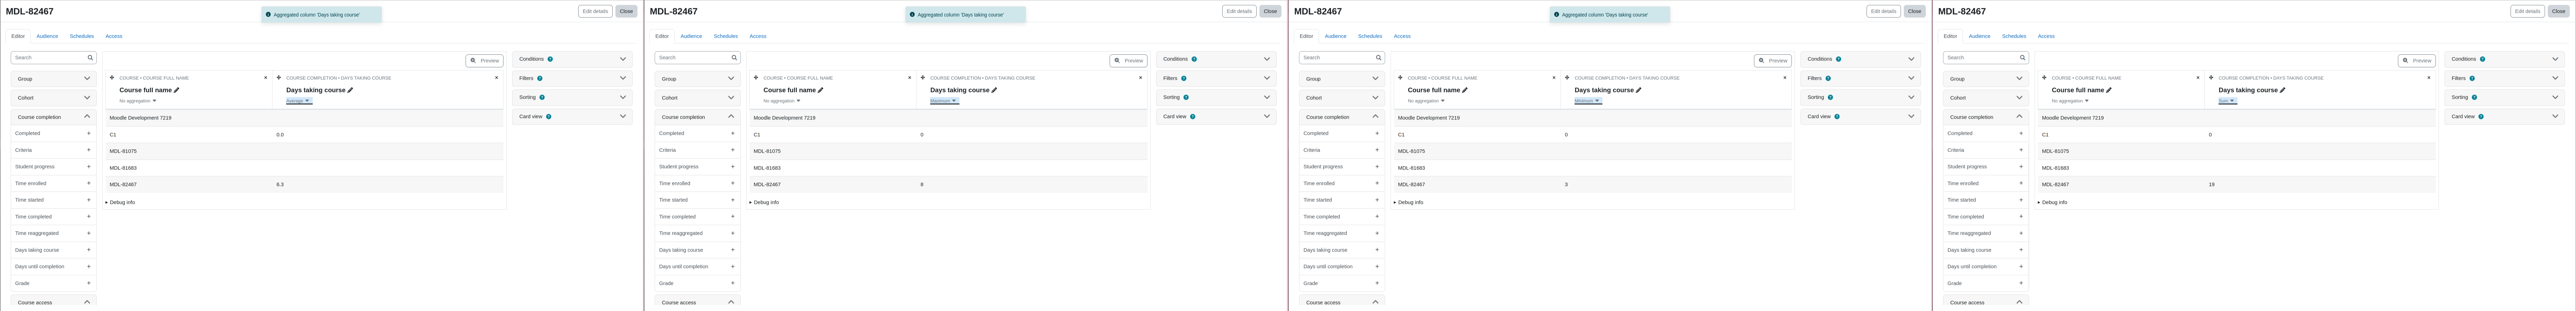Viewport: 2576px width, 311px height.
Task: Open the Minimum aggregation dropdown for Days taking course
Action: pyautogui.click(x=1588, y=101)
